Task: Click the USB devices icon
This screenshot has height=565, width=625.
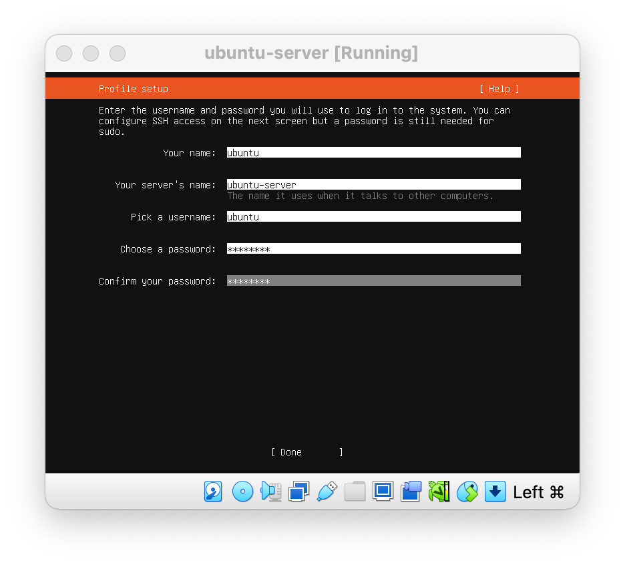Action: [327, 492]
